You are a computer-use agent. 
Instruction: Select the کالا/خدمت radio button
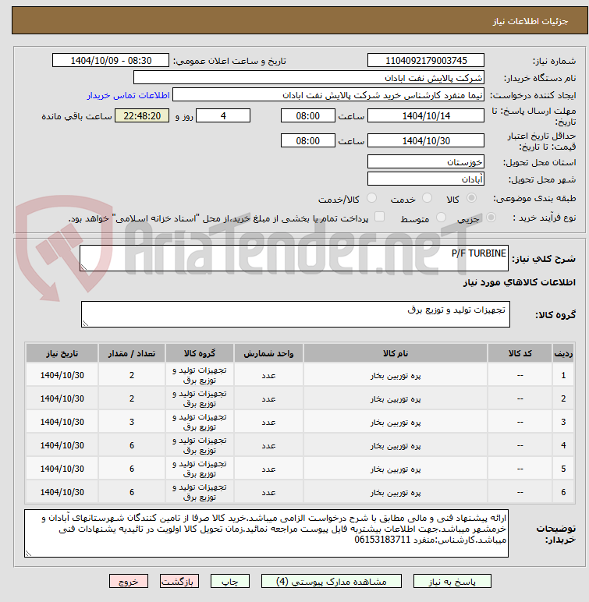tap(371, 198)
